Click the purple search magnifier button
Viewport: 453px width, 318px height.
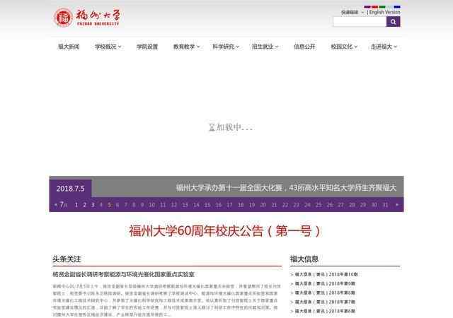394,22
